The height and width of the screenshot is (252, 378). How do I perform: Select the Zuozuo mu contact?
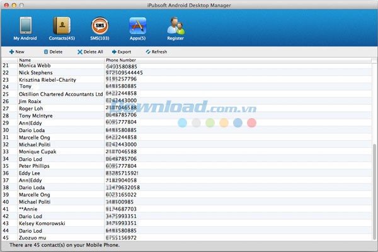(x=32, y=238)
